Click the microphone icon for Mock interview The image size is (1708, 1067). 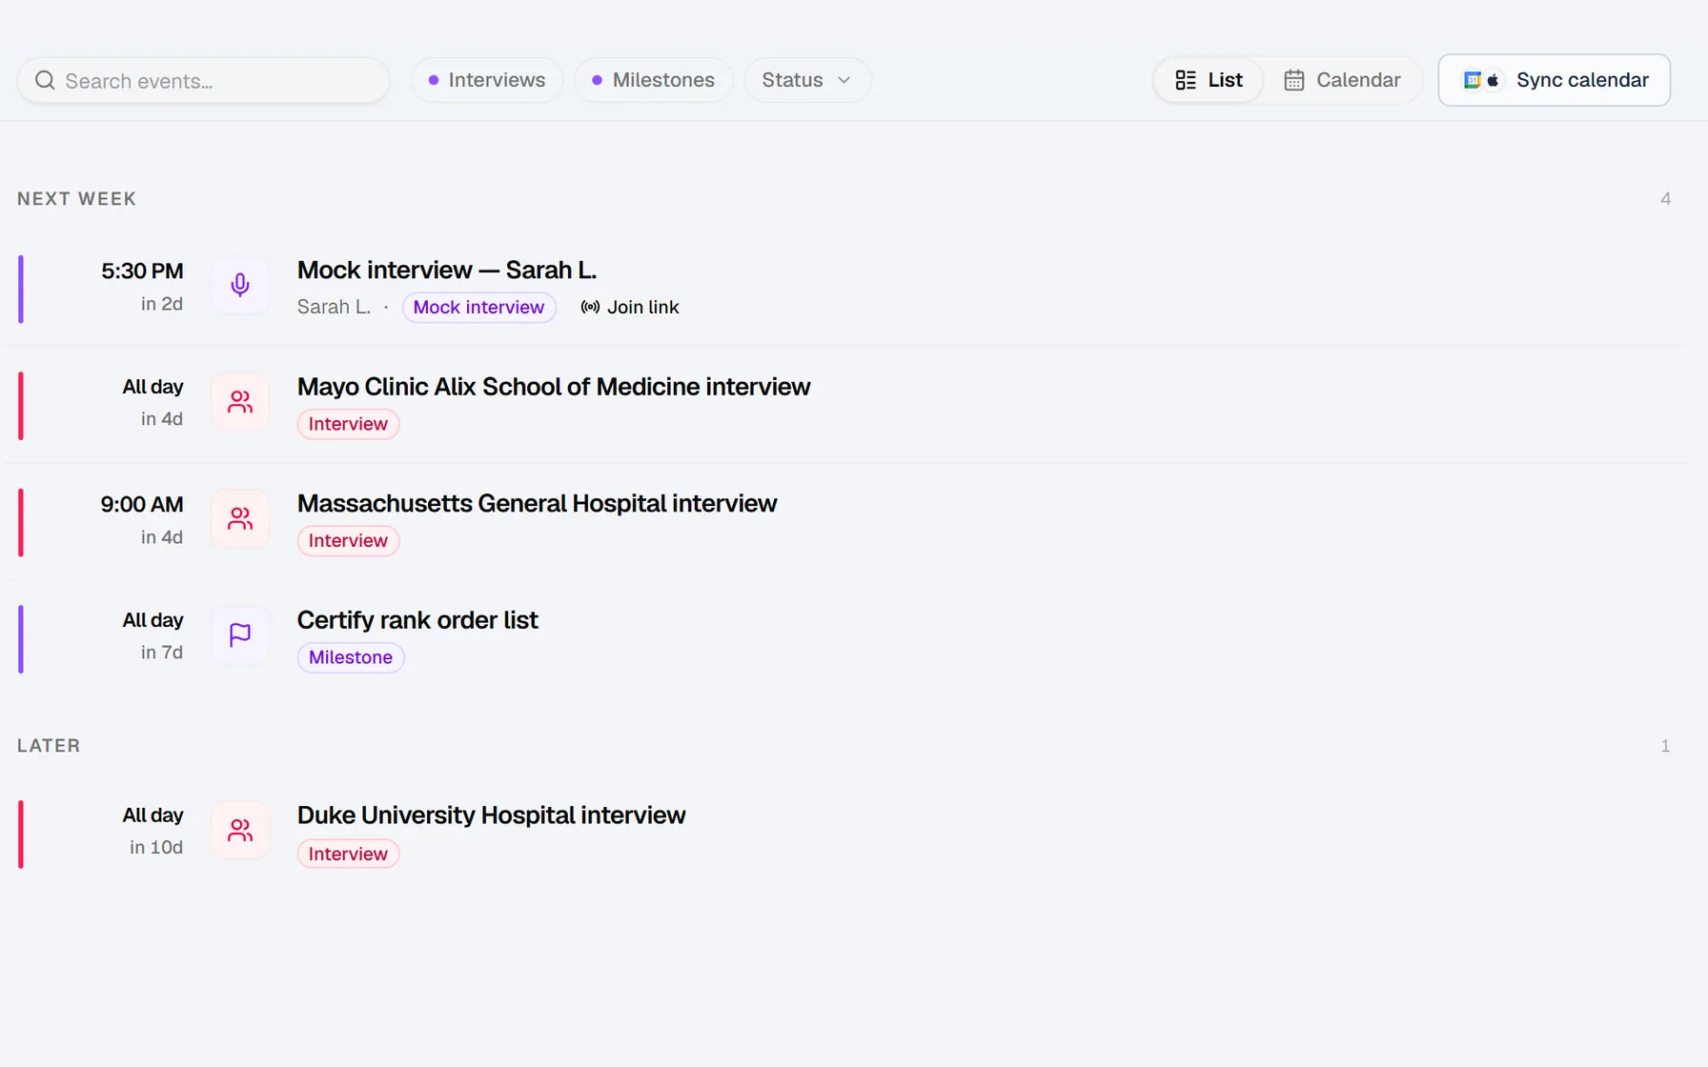pos(240,285)
